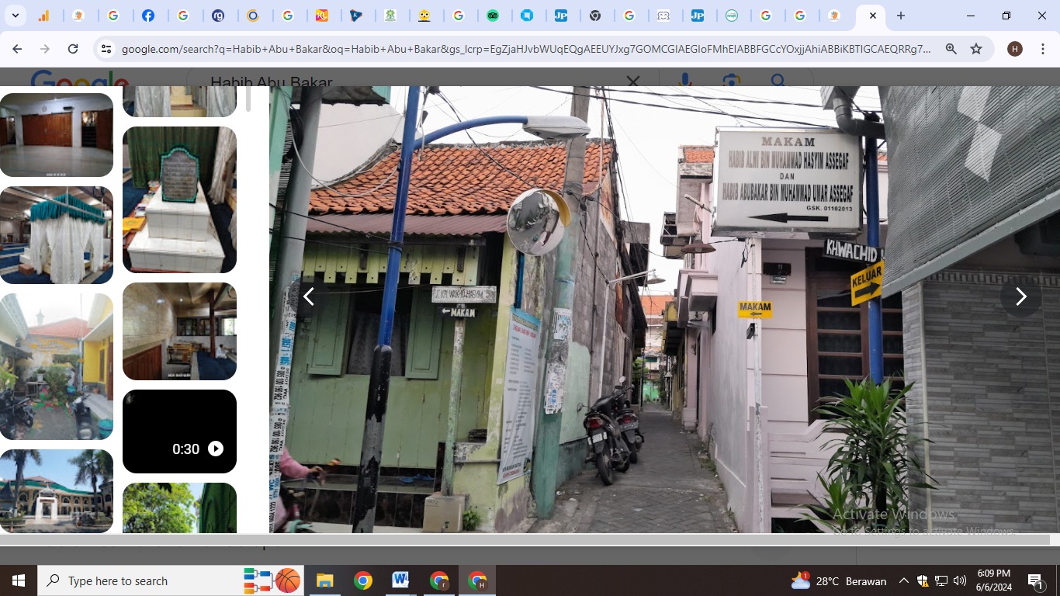Click the previous image arrow
Screen dimensions: 1060x596
pos(309,296)
